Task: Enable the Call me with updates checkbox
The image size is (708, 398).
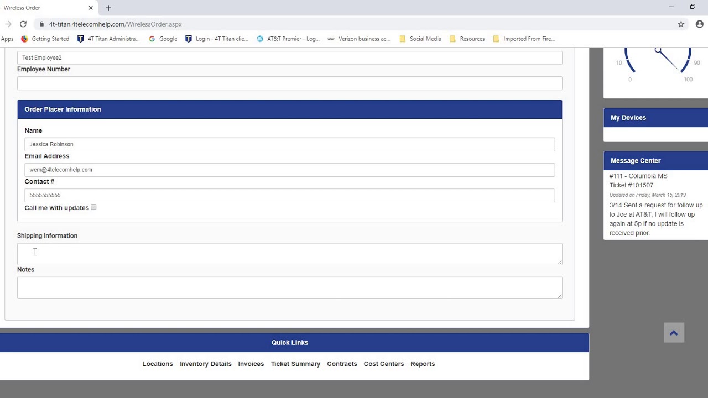Action: (x=93, y=207)
